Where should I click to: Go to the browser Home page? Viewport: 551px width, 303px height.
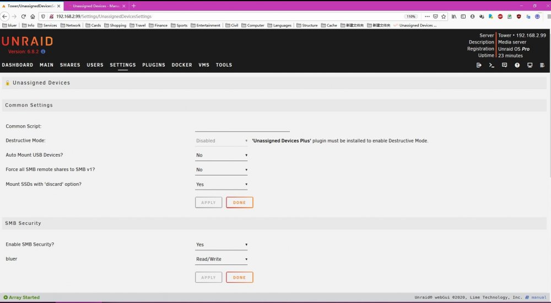[x=33, y=16]
